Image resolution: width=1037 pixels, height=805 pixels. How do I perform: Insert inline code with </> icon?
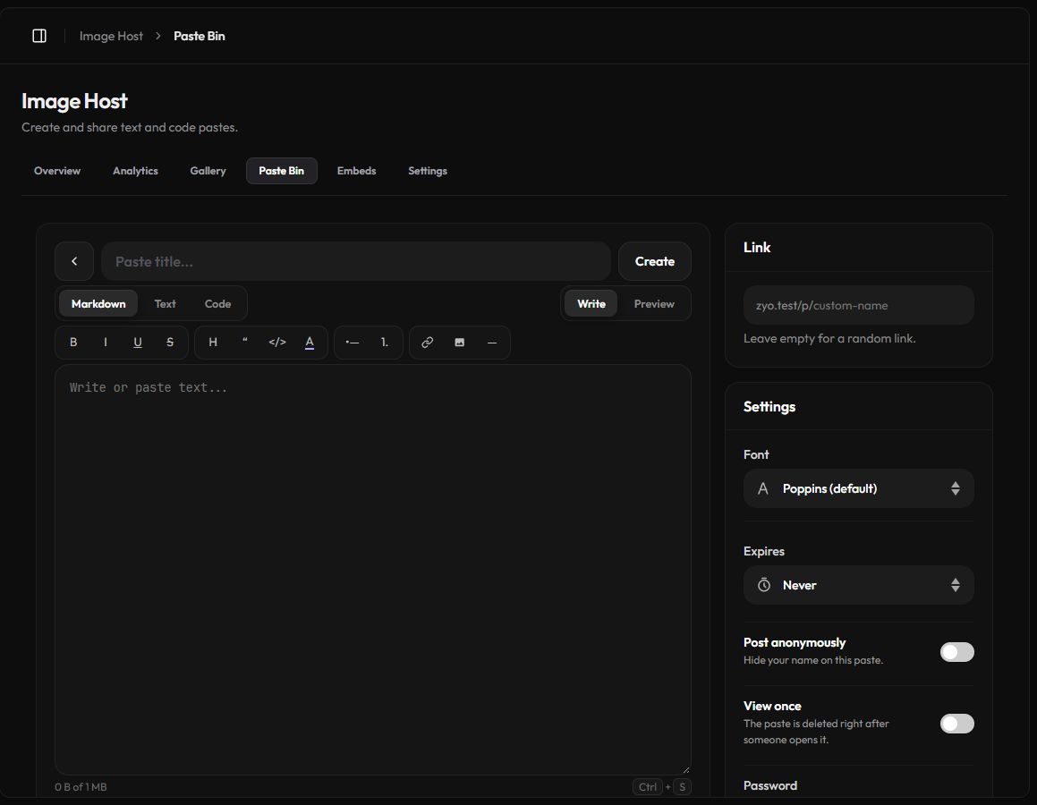tap(277, 343)
